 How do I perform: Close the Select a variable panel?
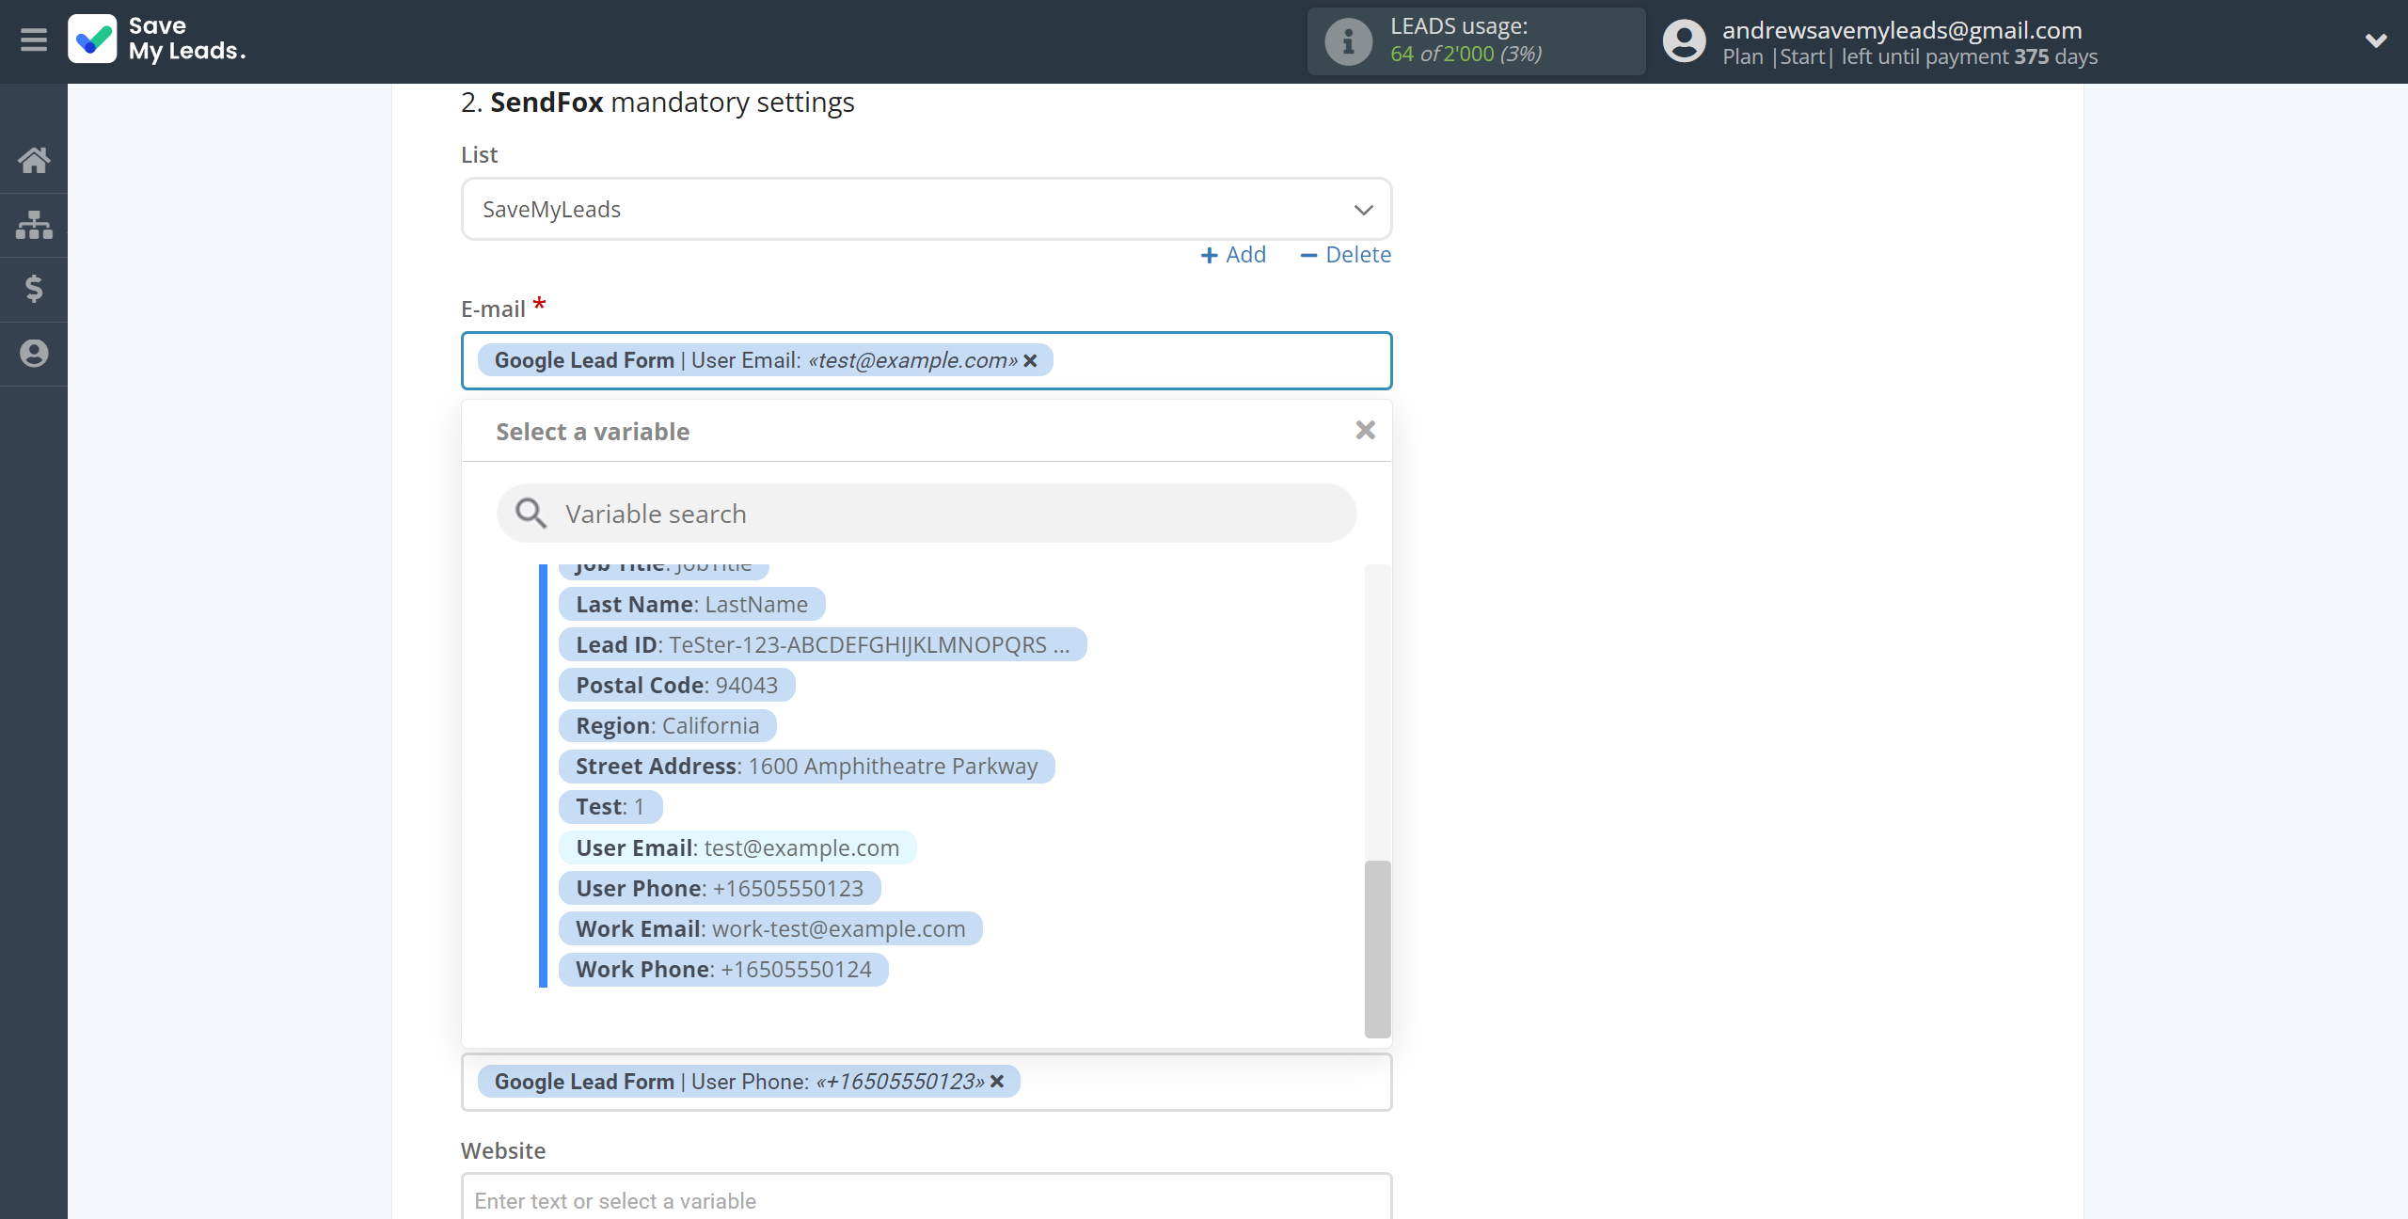[1365, 431]
